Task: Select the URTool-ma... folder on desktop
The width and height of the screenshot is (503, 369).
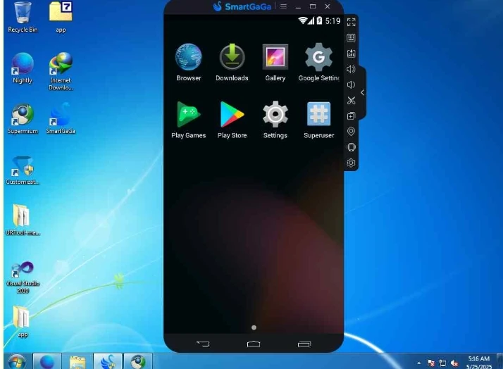Action: tap(23, 220)
